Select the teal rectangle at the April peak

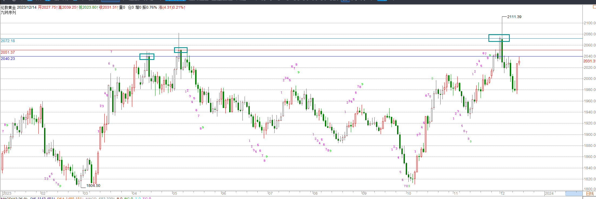click(147, 56)
